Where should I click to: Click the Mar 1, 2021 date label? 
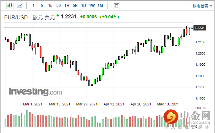[x=33, y=104]
